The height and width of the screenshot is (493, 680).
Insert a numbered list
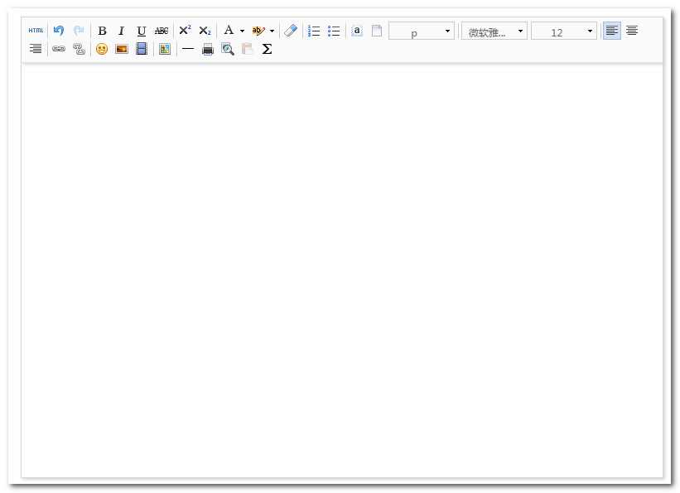pos(314,31)
